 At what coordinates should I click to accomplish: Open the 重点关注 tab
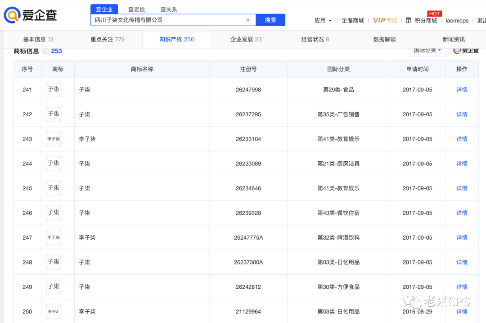[107, 39]
